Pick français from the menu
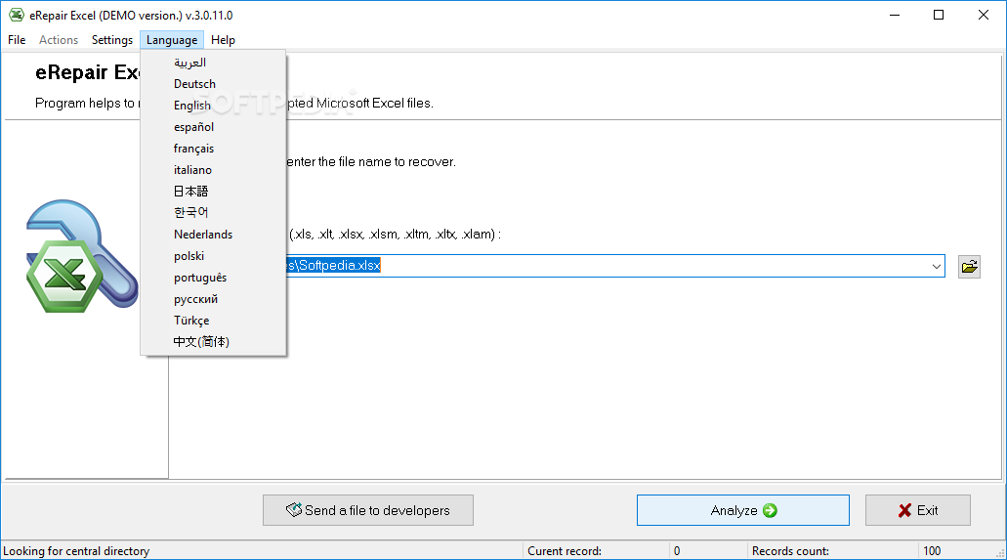The image size is (1007, 560). point(213,149)
